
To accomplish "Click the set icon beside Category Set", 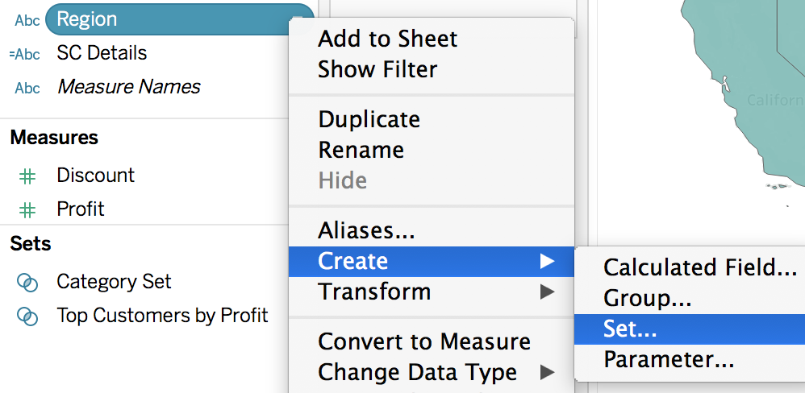I will coord(27,282).
